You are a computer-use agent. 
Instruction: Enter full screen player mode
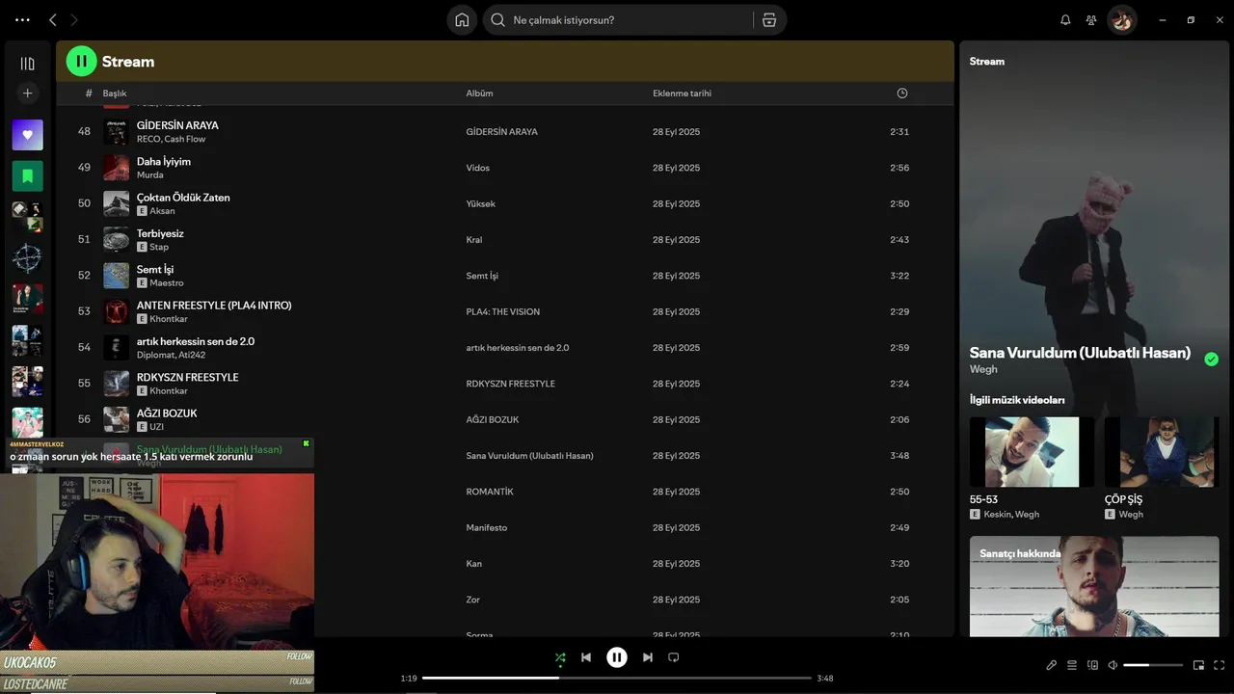[1220, 665]
